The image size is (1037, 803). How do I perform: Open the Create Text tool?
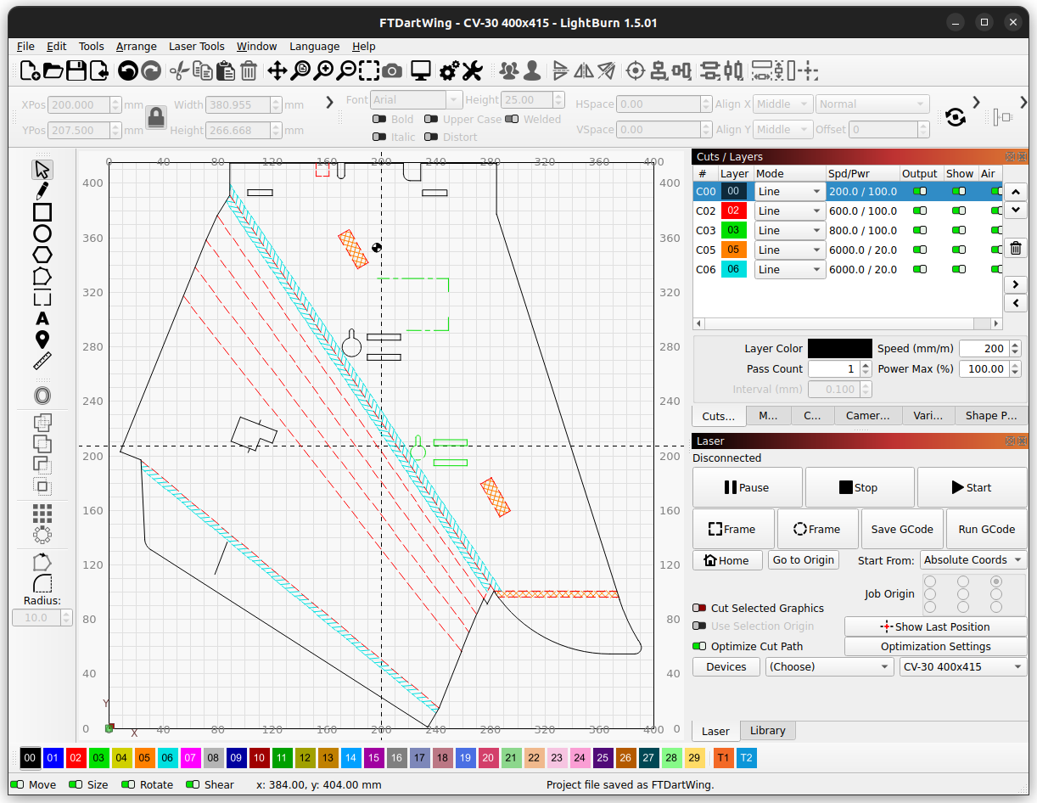click(42, 317)
